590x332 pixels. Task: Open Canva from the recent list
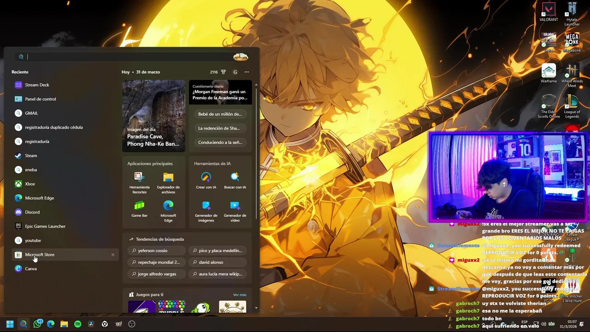pyautogui.click(x=65, y=269)
